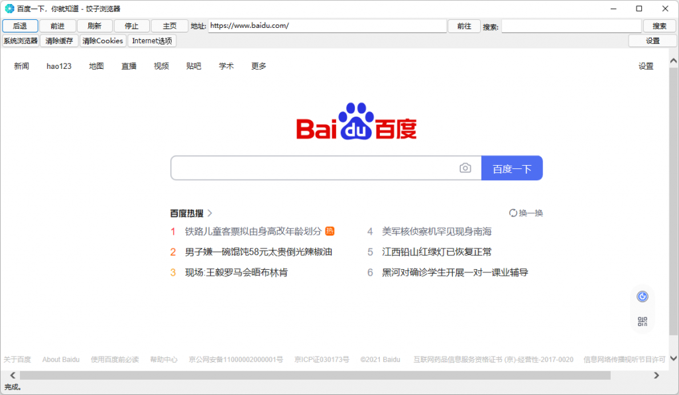Click the QR code icon on right
The width and height of the screenshot is (679, 395).
642,321
